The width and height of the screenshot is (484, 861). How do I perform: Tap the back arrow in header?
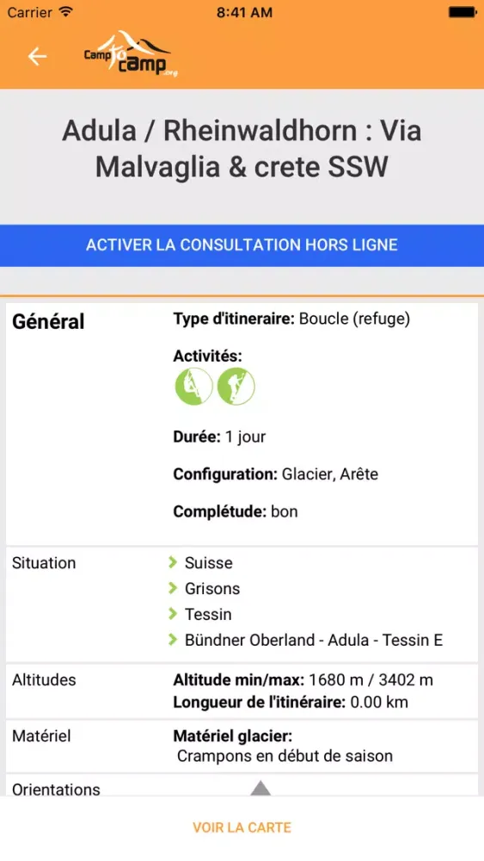point(37,56)
